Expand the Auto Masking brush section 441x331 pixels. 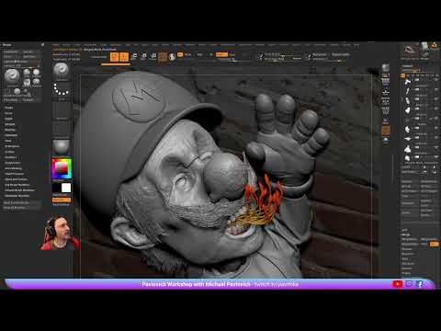pos(13,168)
